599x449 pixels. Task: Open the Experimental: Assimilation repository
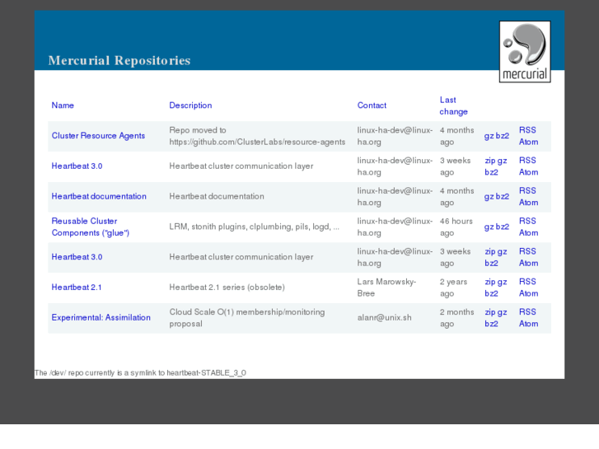(x=101, y=317)
